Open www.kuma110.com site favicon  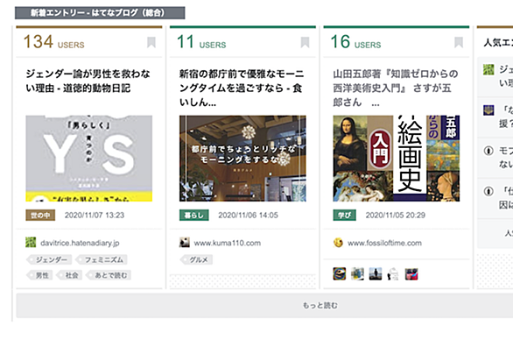185,243
